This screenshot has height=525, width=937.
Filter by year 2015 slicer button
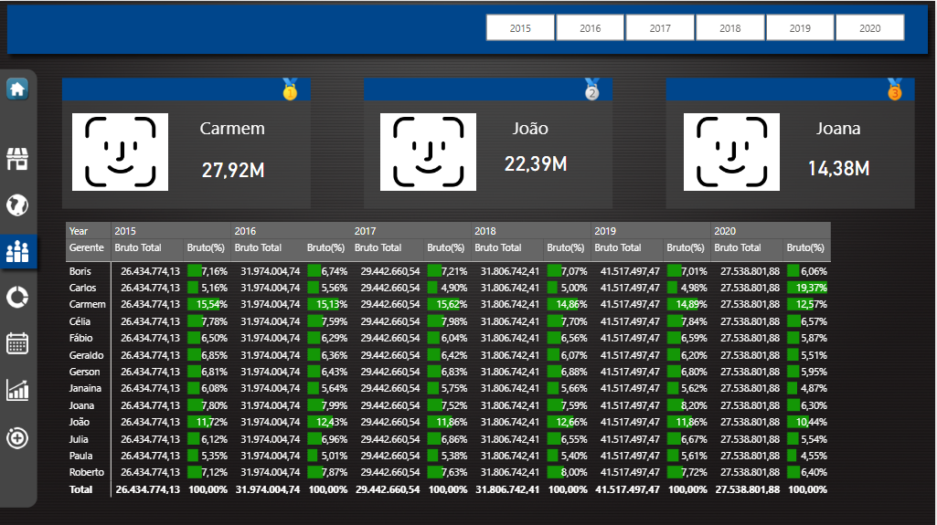click(x=520, y=28)
